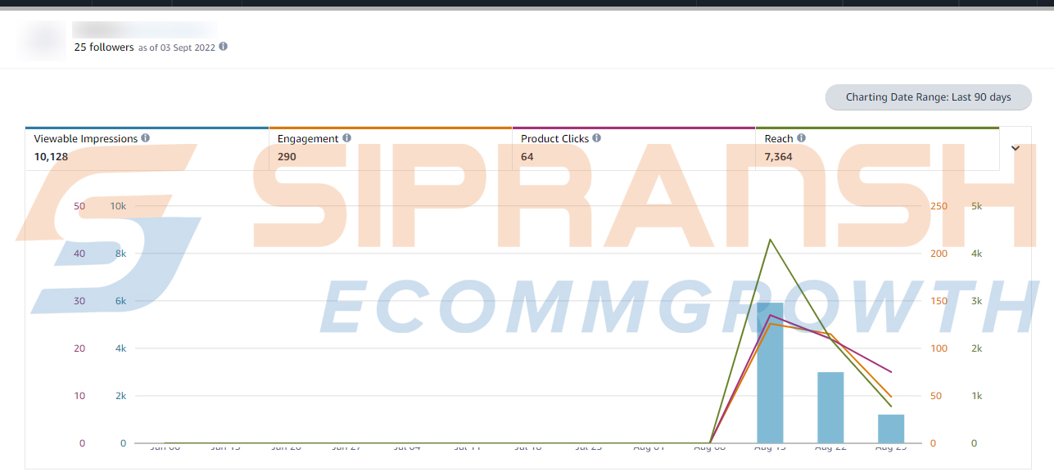Click the blurred profile avatar image
Screen dimensions: 1054x476
pos(42,39)
